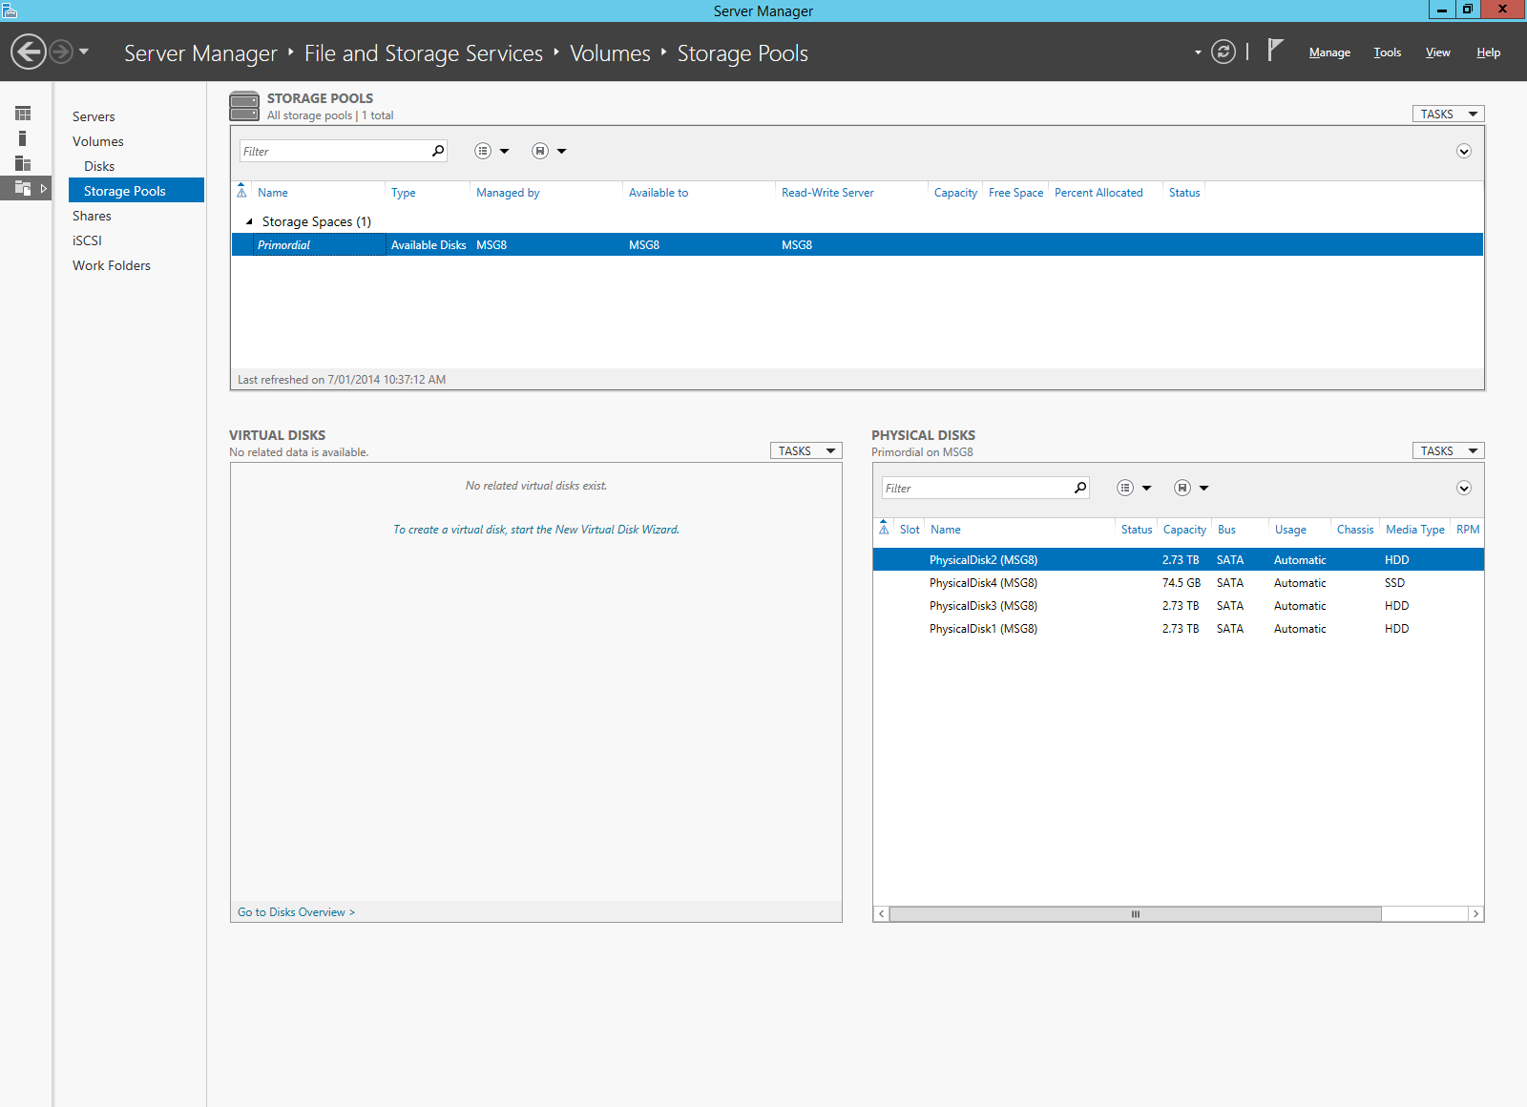
Task: Collapse the Storage Spaces (1) group
Action: 250,221
